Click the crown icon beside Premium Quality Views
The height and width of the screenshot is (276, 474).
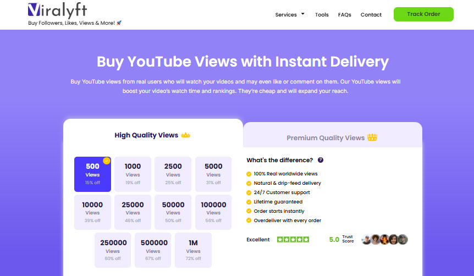(372, 137)
